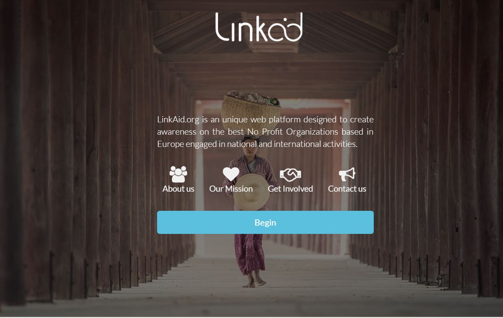Open the Contact us label
503x318 pixels.
(x=347, y=189)
